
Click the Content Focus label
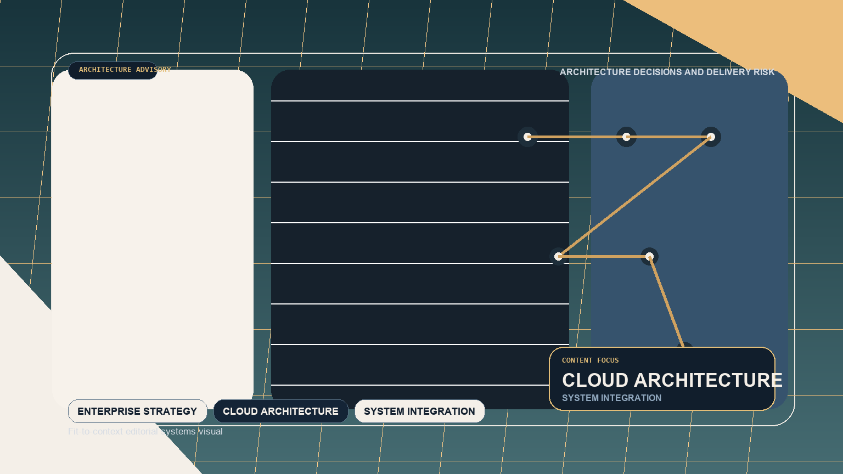click(x=590, y=360)
